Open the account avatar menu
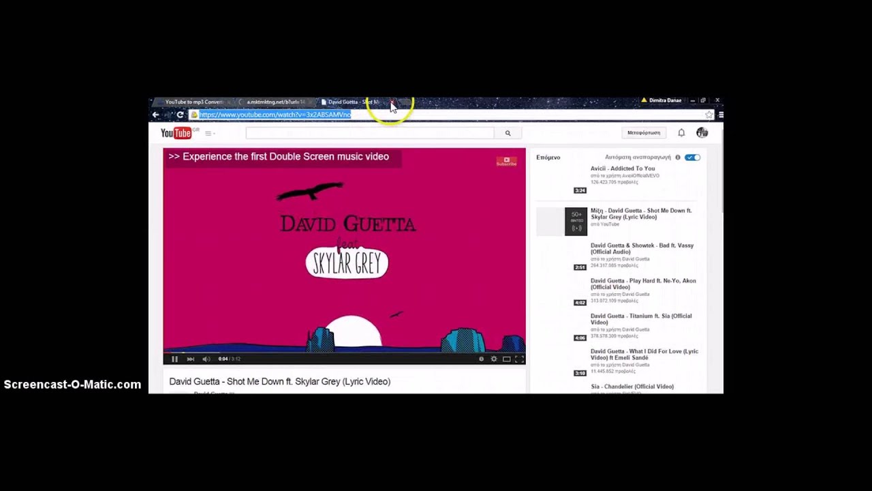 tap(702, 133)
